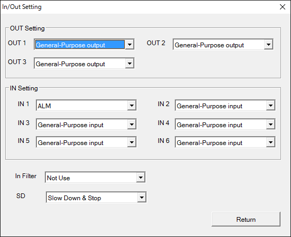Open the OUT 1 dropdown arrow
The width and height of the screenshot is (291, 237).
coord(129,45)
